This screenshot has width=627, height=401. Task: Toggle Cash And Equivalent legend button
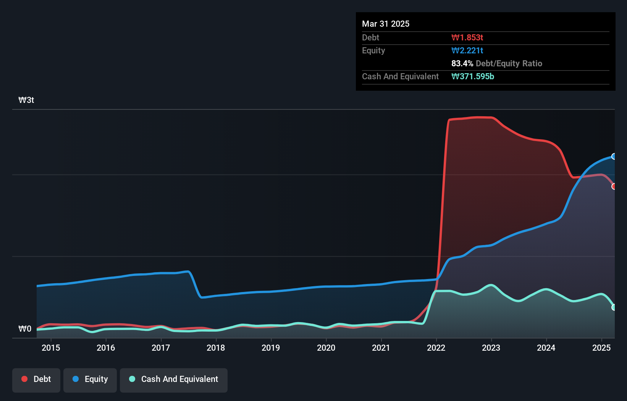pos(174,380)
